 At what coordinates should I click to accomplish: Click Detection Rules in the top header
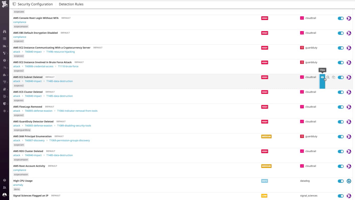coord(71,4)
